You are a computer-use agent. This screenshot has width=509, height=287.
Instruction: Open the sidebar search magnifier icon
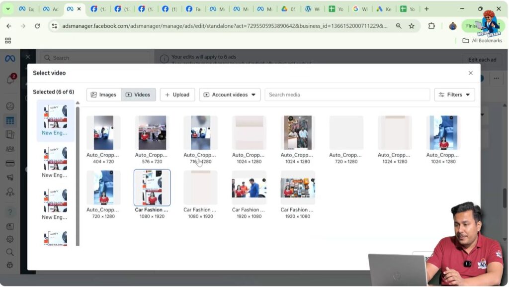tap(9, 252)
